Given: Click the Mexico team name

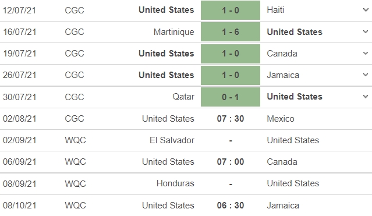Looking at the screenshot, I should tap(281, 118).
